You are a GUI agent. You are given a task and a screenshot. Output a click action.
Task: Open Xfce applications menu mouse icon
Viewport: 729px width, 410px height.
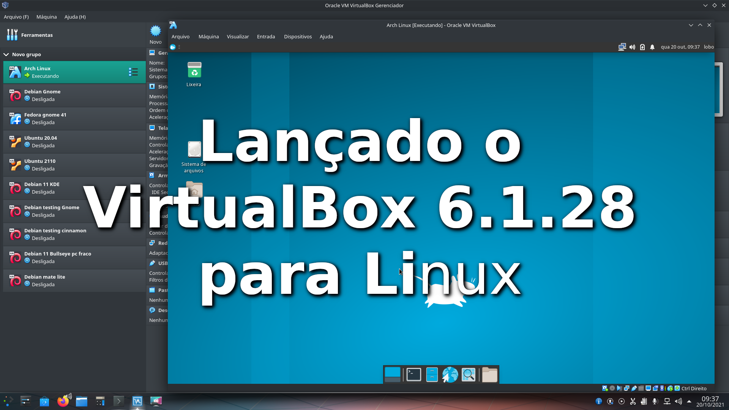tap(173, 47)
